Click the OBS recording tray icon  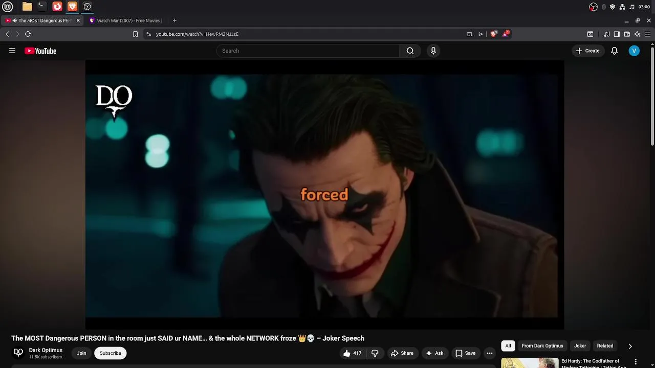[593, 7]
